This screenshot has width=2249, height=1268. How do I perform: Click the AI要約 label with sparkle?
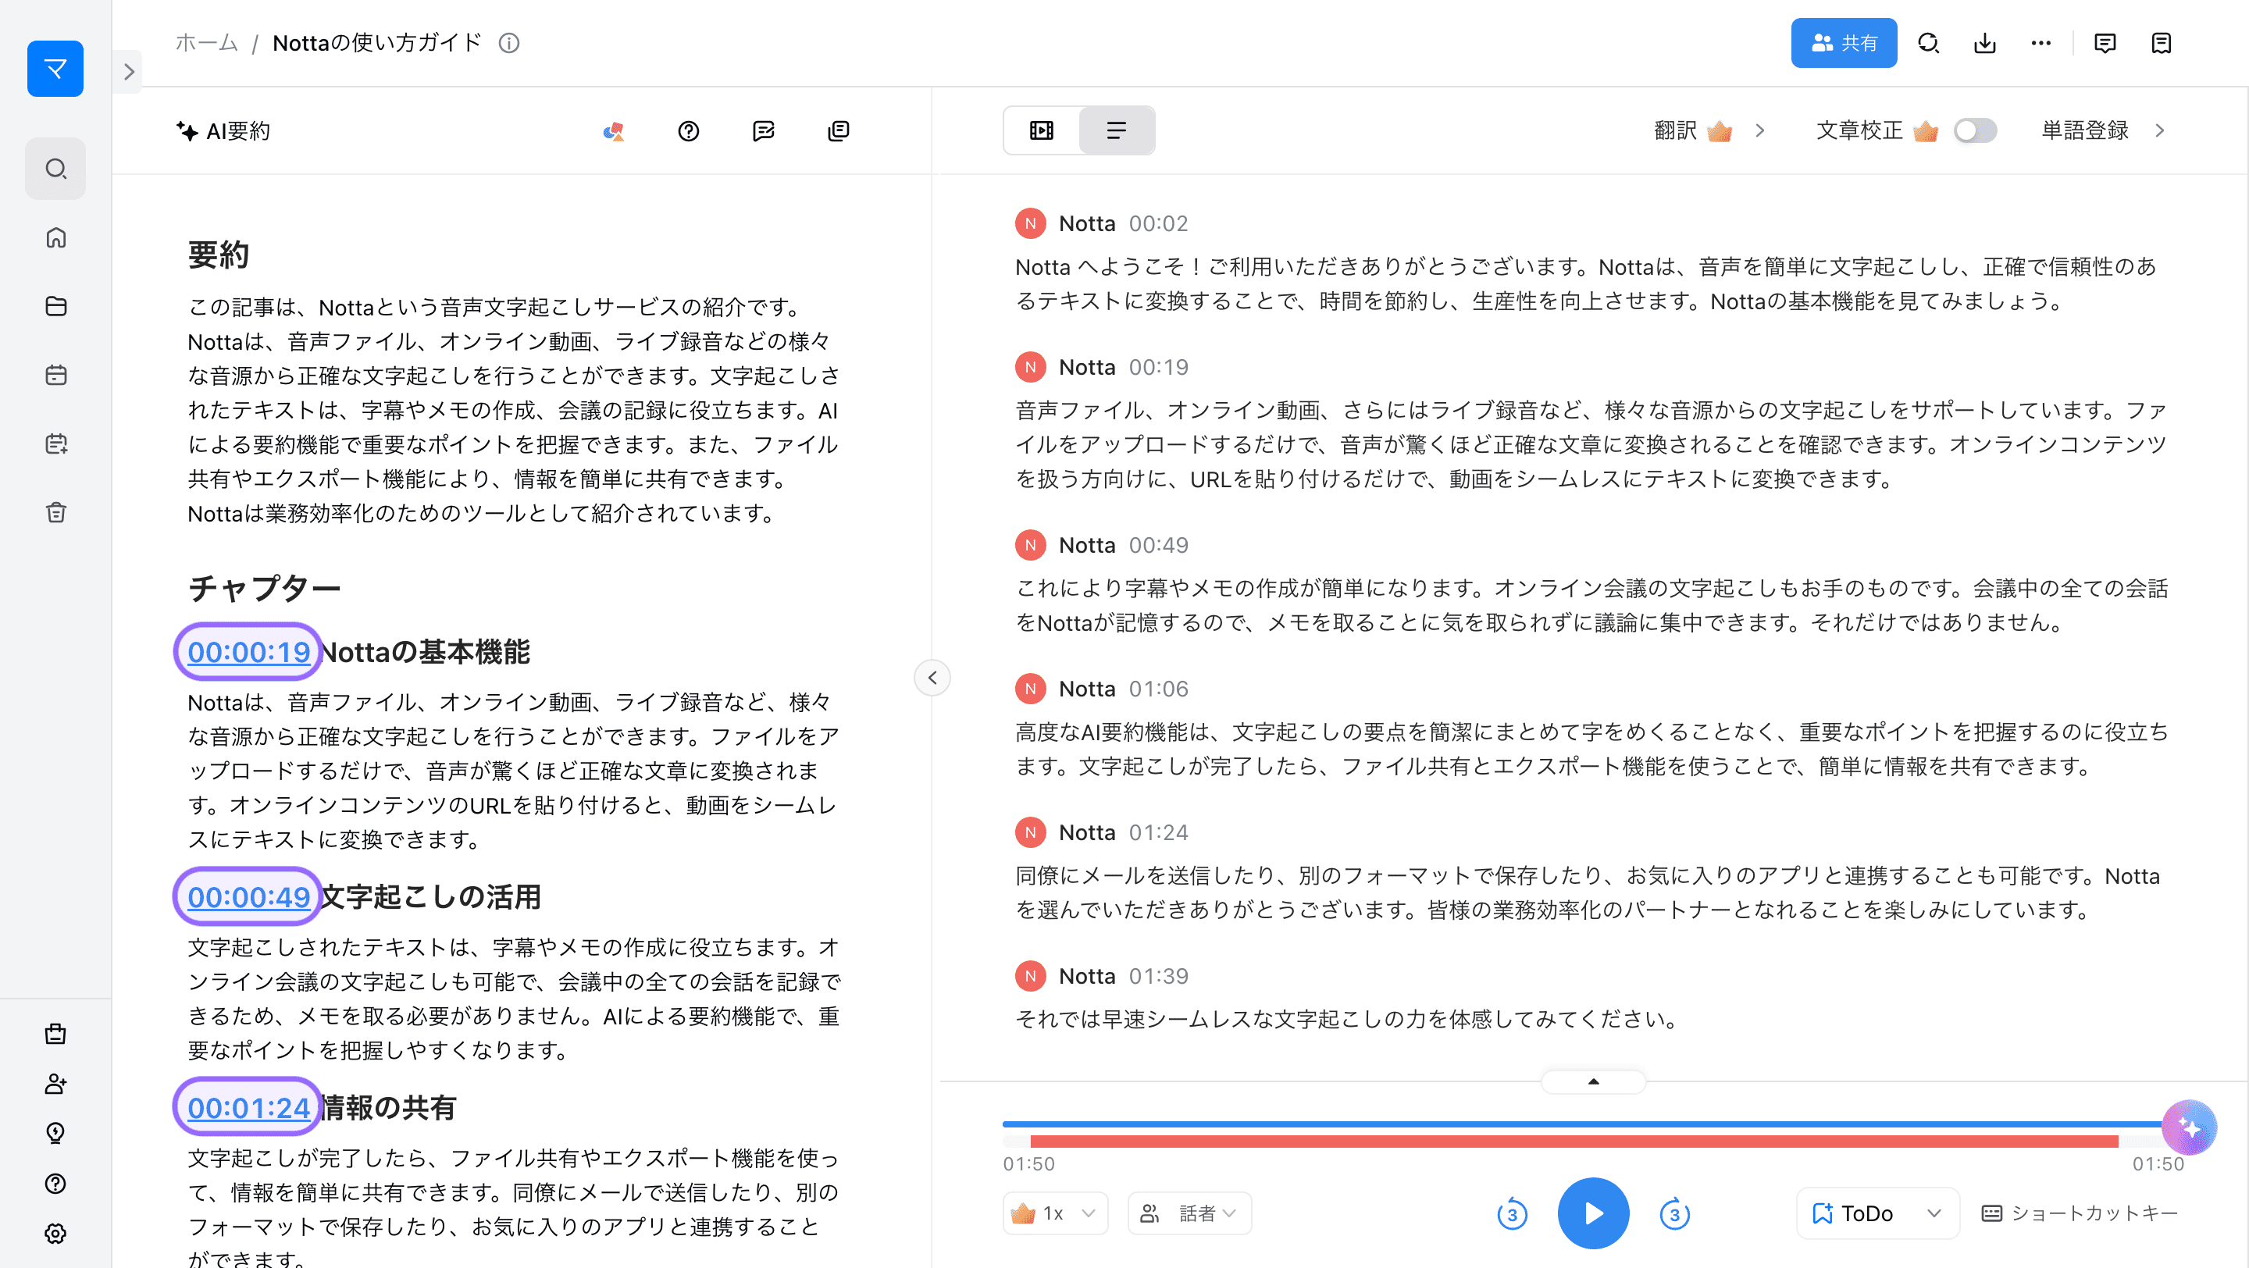(223, 131)
